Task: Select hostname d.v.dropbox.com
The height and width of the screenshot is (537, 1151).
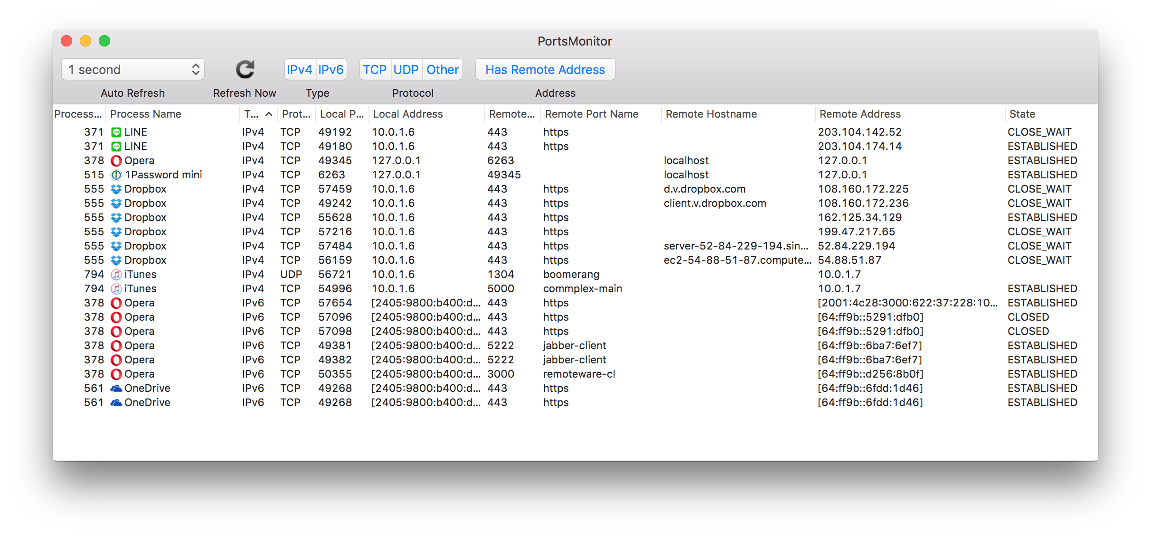Action: pos(705,189)
